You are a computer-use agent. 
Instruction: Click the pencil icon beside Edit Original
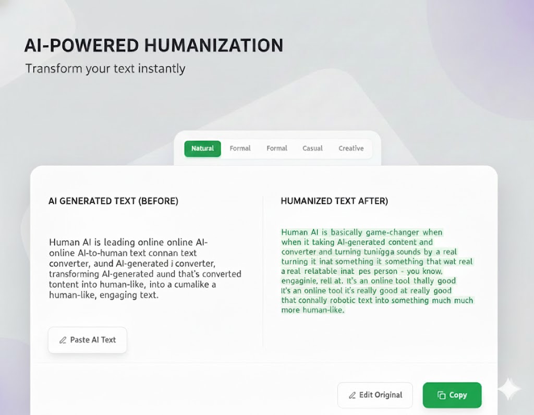(x=352, y=395)
